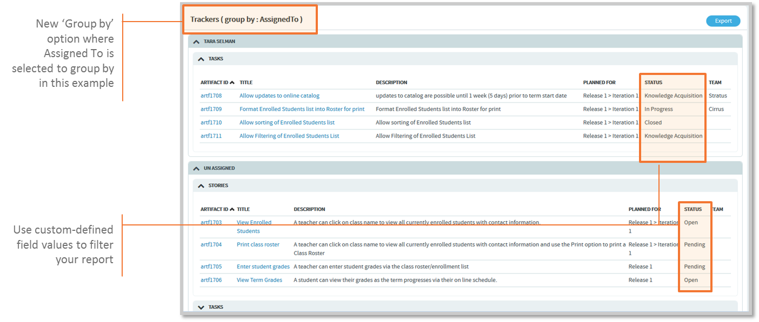Select 'Open' status of artf1703
The width and height of the screenshot is (759, 322).
point(691,222)
